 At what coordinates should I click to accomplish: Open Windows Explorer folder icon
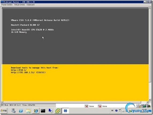28,111
